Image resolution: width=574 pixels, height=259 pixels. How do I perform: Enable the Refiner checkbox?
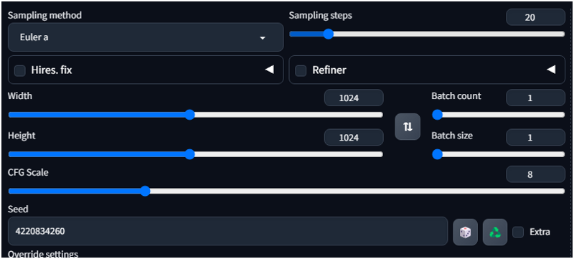[x=301, y=70]
